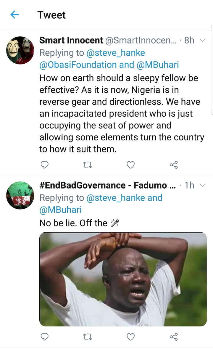Reply to Smart Innocent's tweet
Viewport: 213px width, 349px height.
tap(44, 165)
